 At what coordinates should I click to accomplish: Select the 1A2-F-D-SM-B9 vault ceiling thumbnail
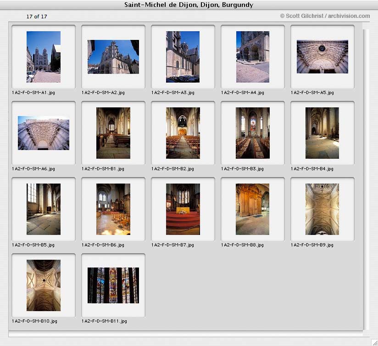pos(322,209)
